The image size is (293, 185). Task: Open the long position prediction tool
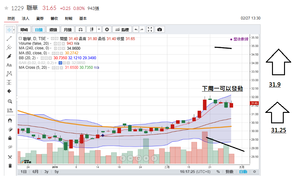click(x=9, y=82)
